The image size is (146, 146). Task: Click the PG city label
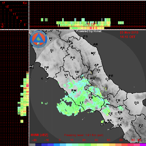coord(73,58)
